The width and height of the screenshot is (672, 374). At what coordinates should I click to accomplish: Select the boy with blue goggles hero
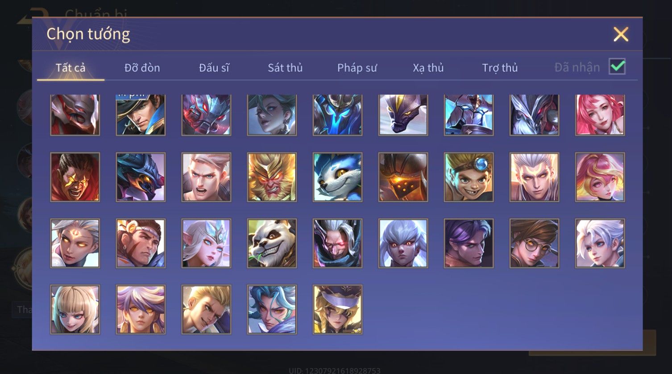(x=469, y=177)
